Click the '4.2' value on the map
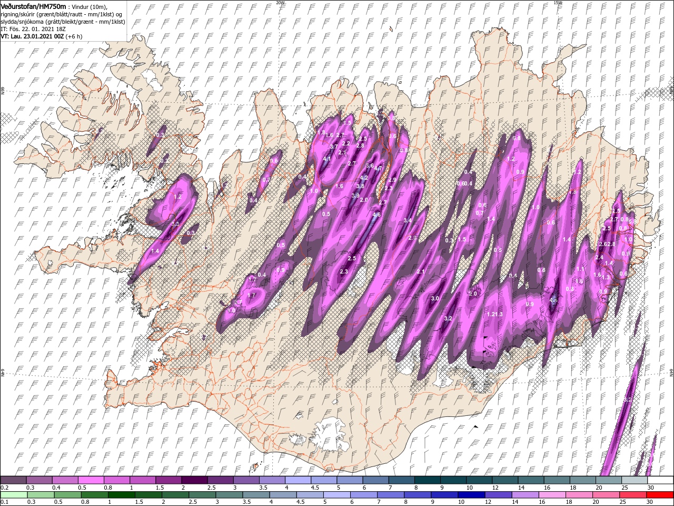Viewport: 674px width, 506px height. point(364,178)
